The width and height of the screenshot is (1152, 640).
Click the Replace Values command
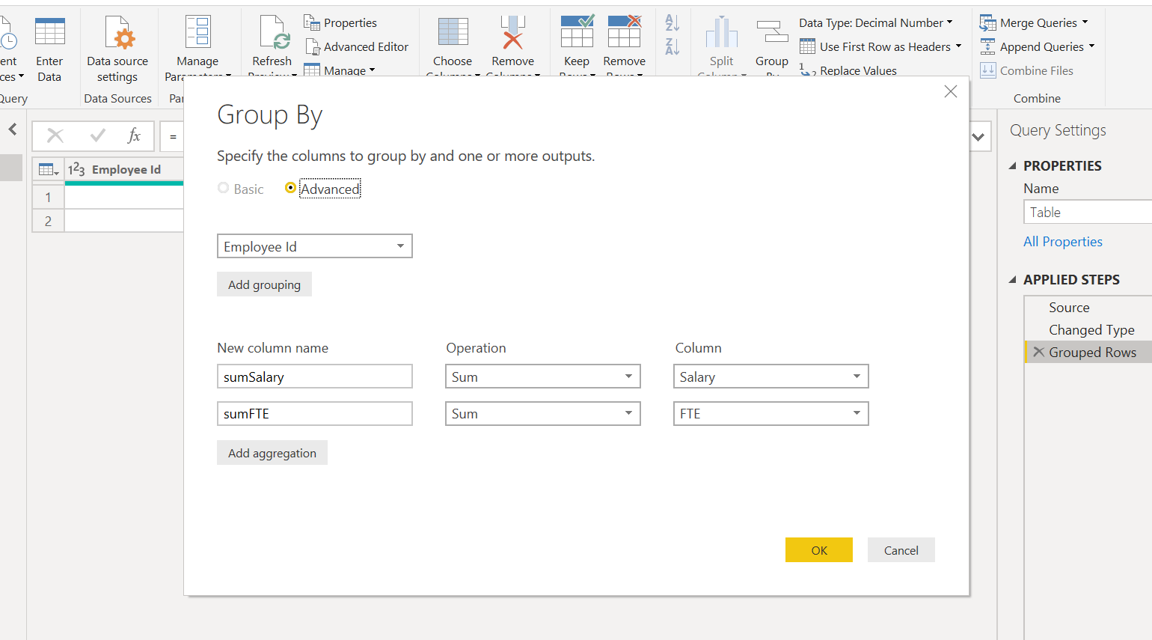(848, 70)
